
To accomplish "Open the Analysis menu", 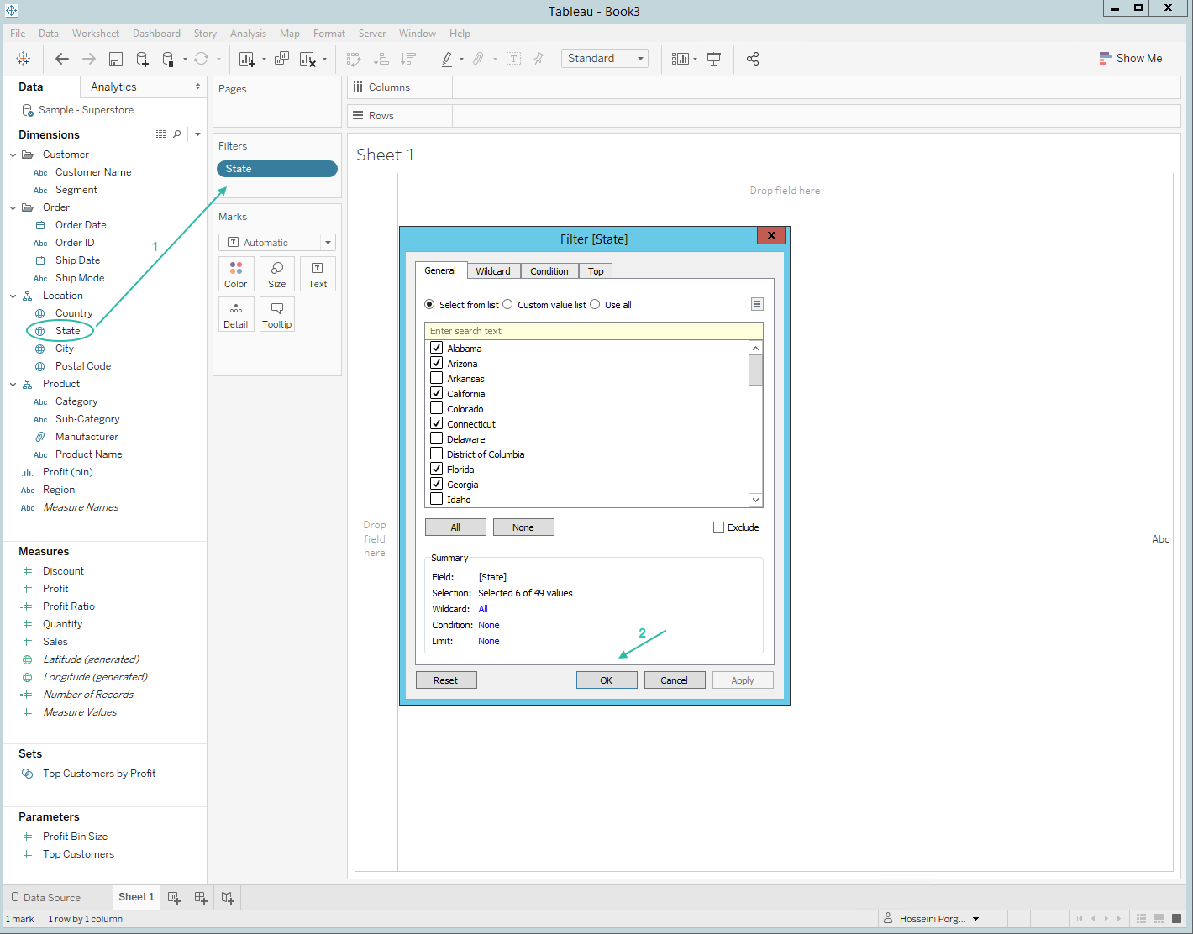I will pyautogui.click(x=248, y=34).
